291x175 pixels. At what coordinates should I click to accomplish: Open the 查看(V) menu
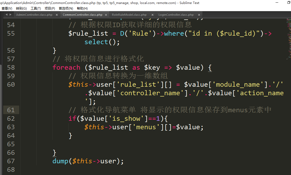click(7, 8)
